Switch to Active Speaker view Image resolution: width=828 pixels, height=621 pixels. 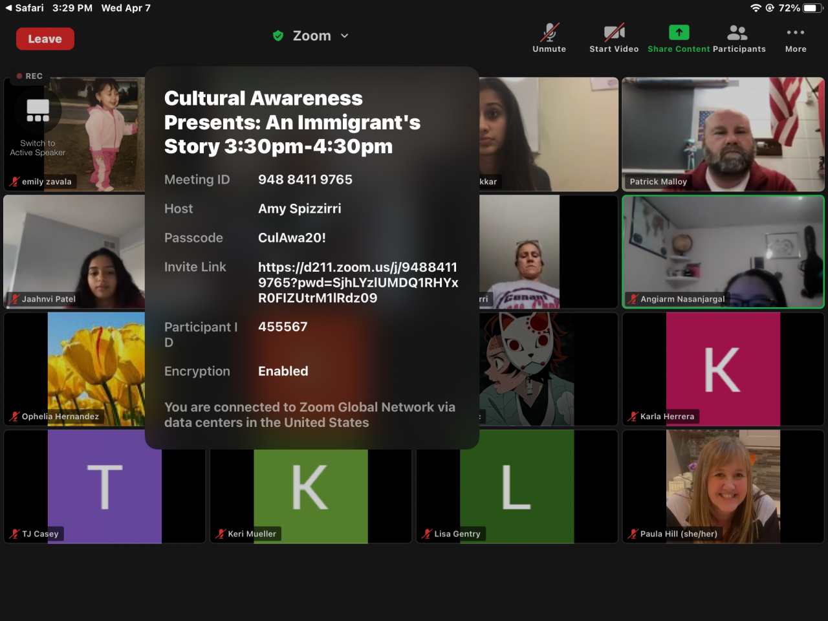pyautogui.click(x=38, y=128)
